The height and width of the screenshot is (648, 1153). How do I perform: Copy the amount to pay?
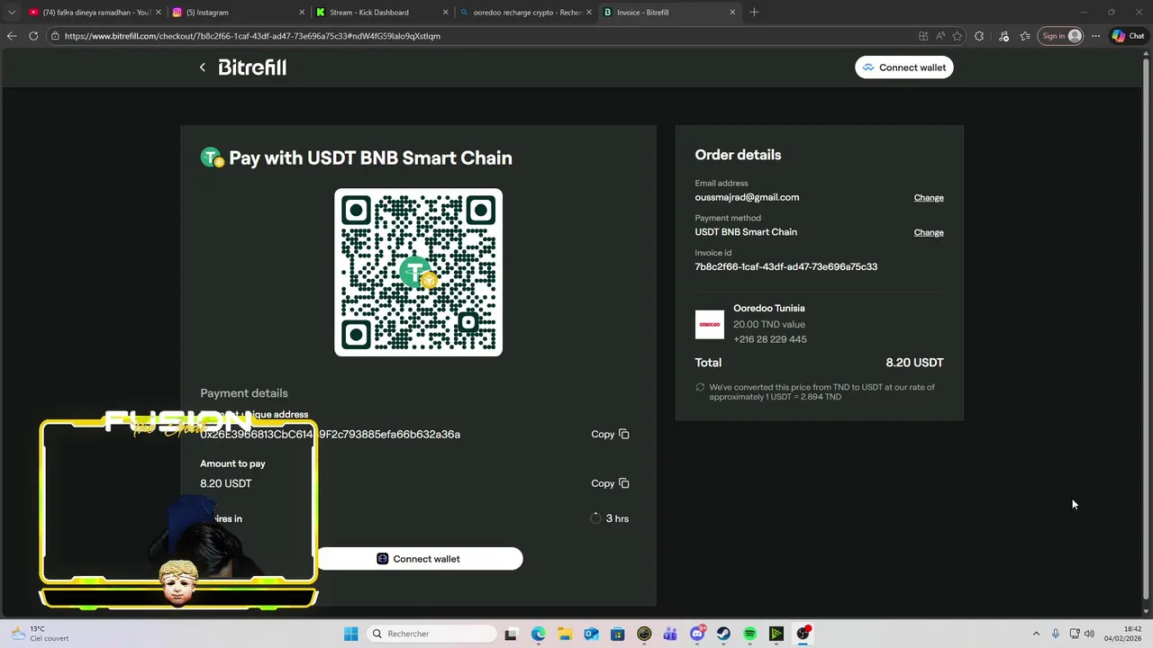tap(610, 483)
